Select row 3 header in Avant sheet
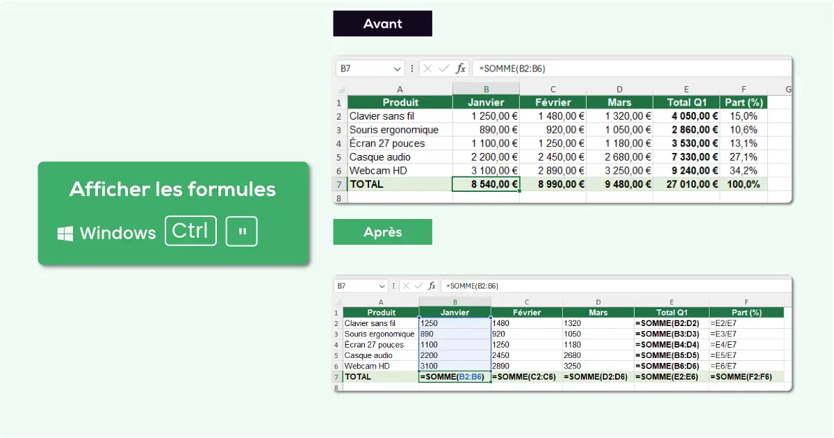This screenshot has height=438, width=834. [x=340, y=130]
